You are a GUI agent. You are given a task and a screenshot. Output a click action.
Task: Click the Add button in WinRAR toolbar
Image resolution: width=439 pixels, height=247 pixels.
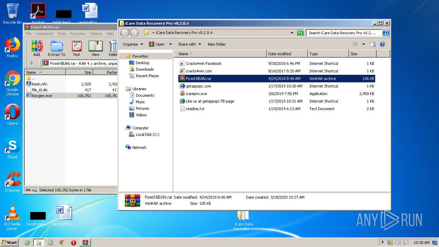(37, 48)
